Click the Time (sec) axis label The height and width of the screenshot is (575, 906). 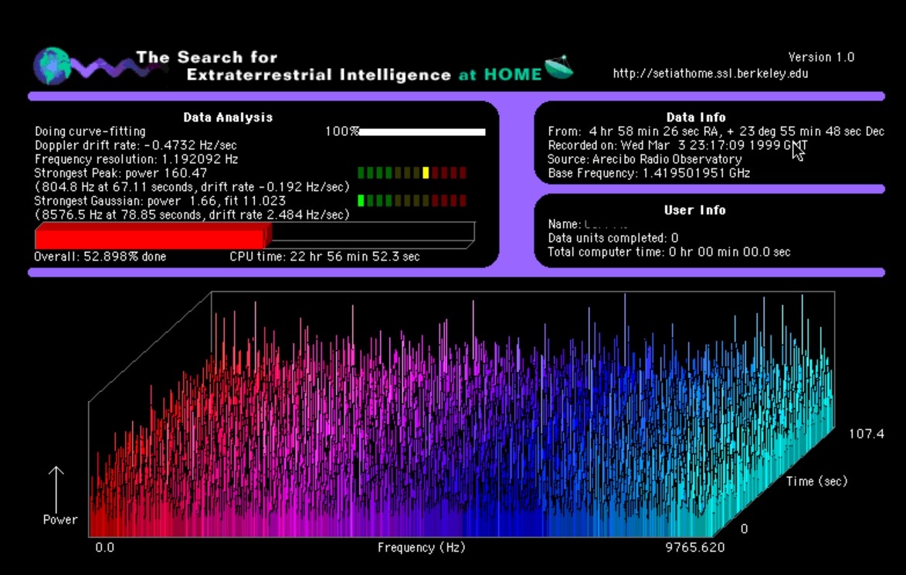(816, 481)
